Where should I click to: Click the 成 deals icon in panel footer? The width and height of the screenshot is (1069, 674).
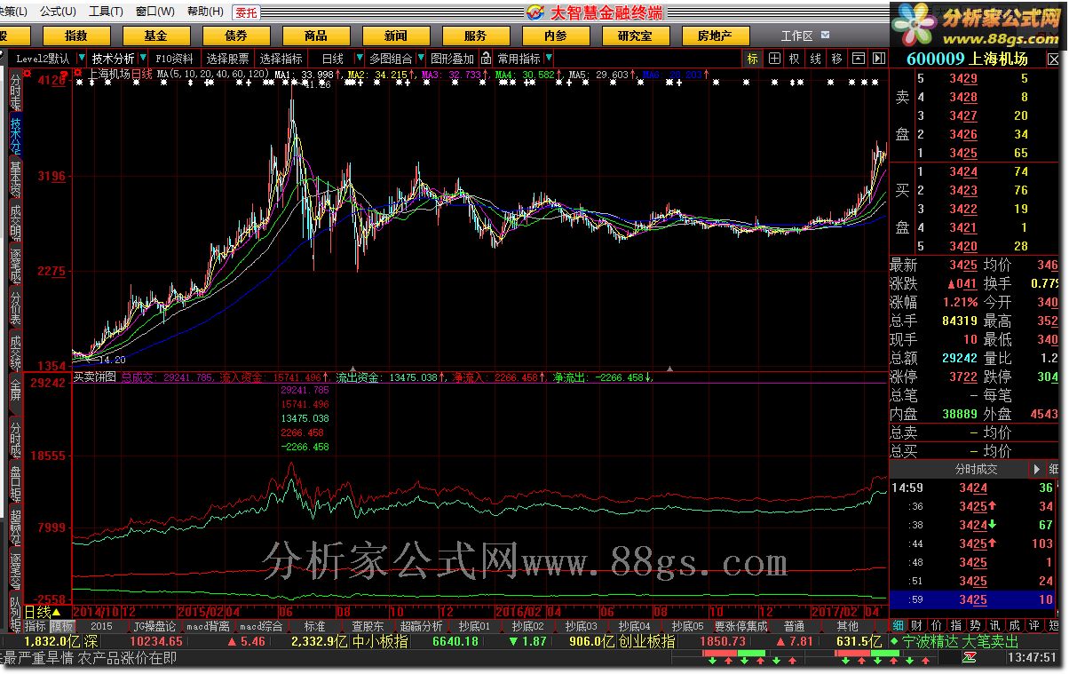pos(1015,626)
